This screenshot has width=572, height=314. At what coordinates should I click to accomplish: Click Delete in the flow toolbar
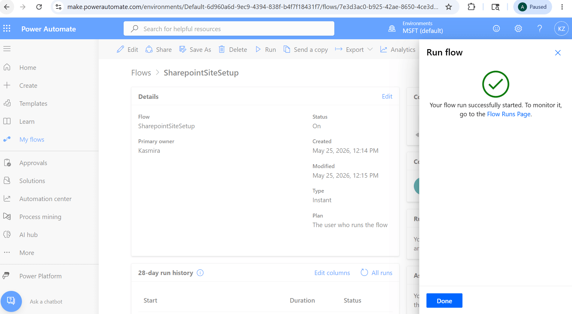tap(233, 49)
